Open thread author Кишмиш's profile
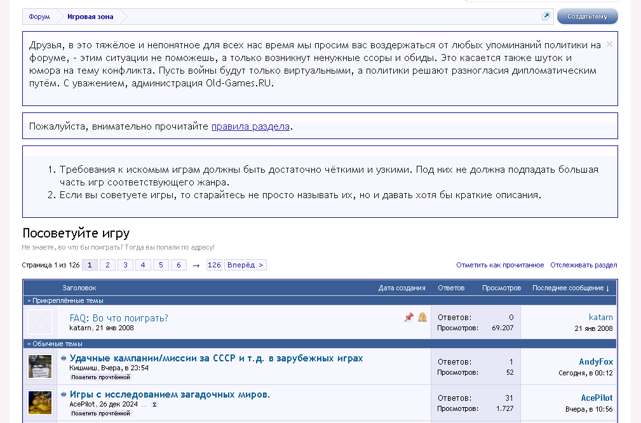The image size is (641, 423). (83, 368)
